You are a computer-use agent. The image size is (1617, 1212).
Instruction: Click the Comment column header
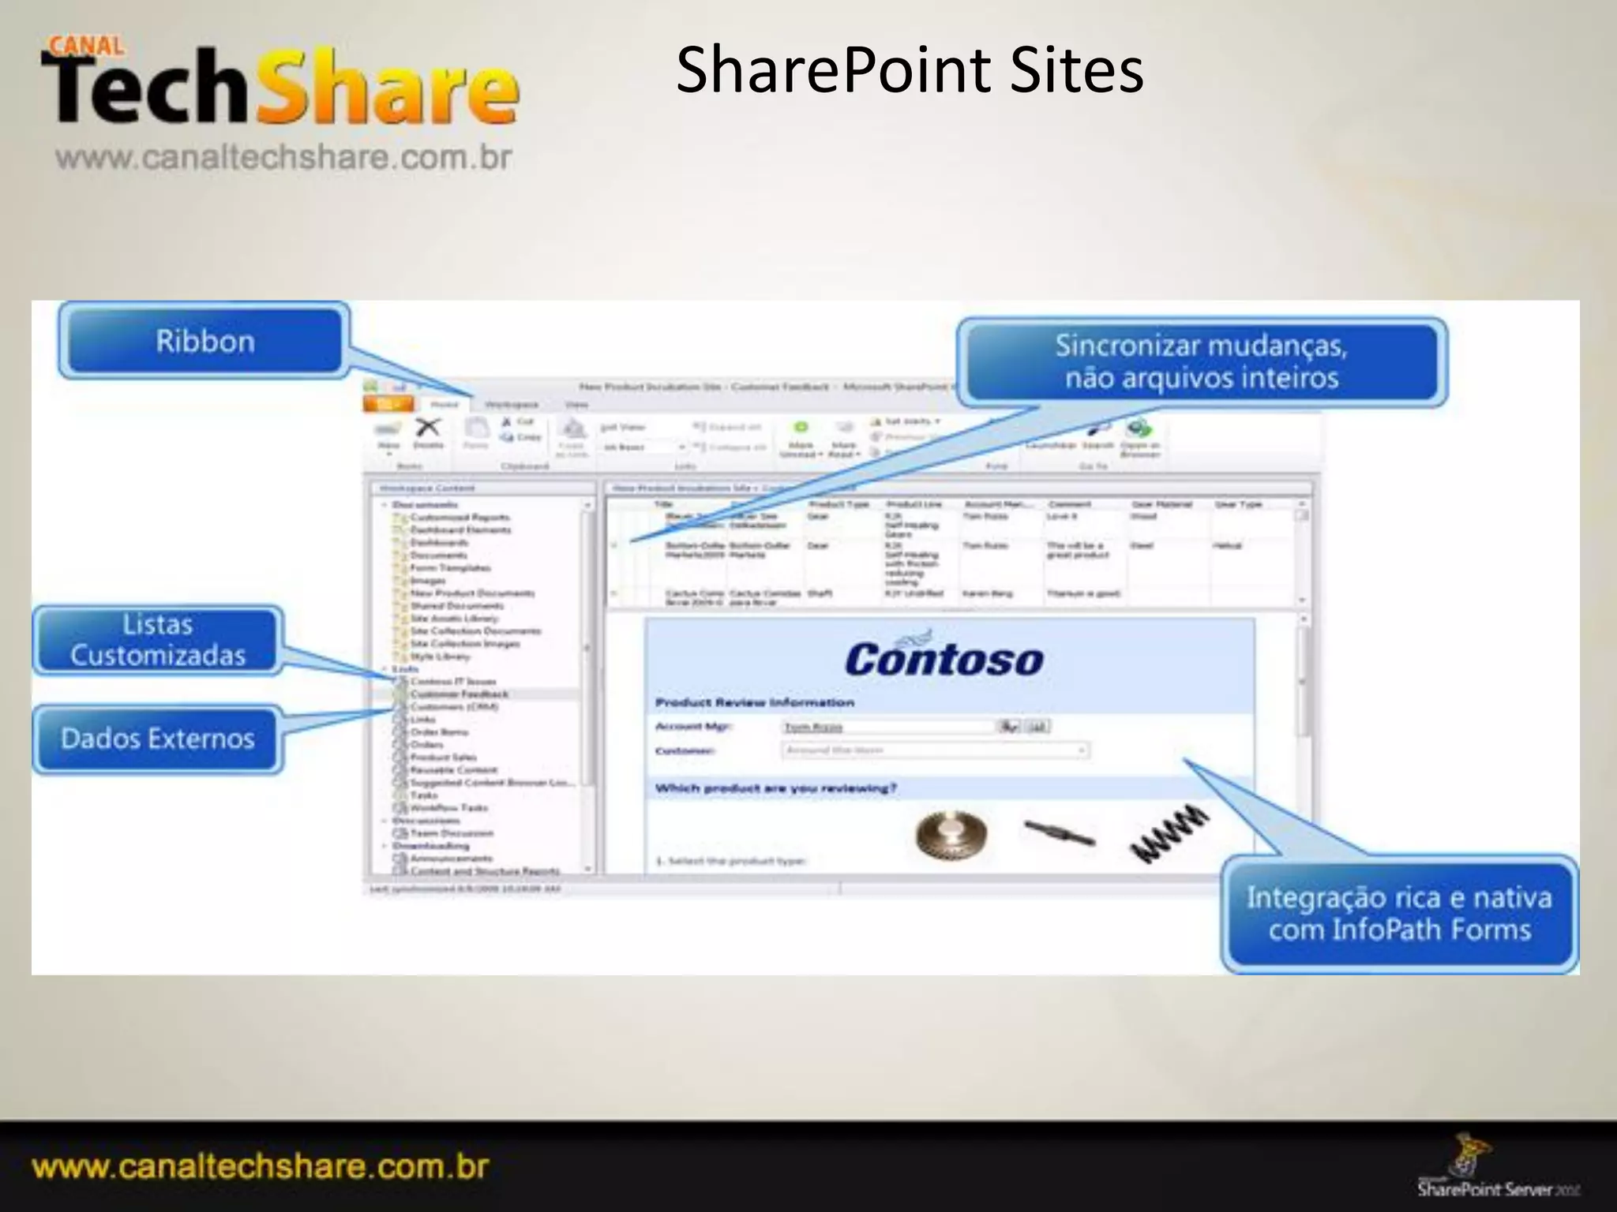click(x=1070, y=503)
